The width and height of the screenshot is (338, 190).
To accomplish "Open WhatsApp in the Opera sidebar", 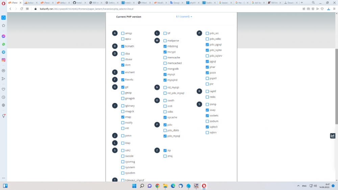I will [x=3, y=44].
